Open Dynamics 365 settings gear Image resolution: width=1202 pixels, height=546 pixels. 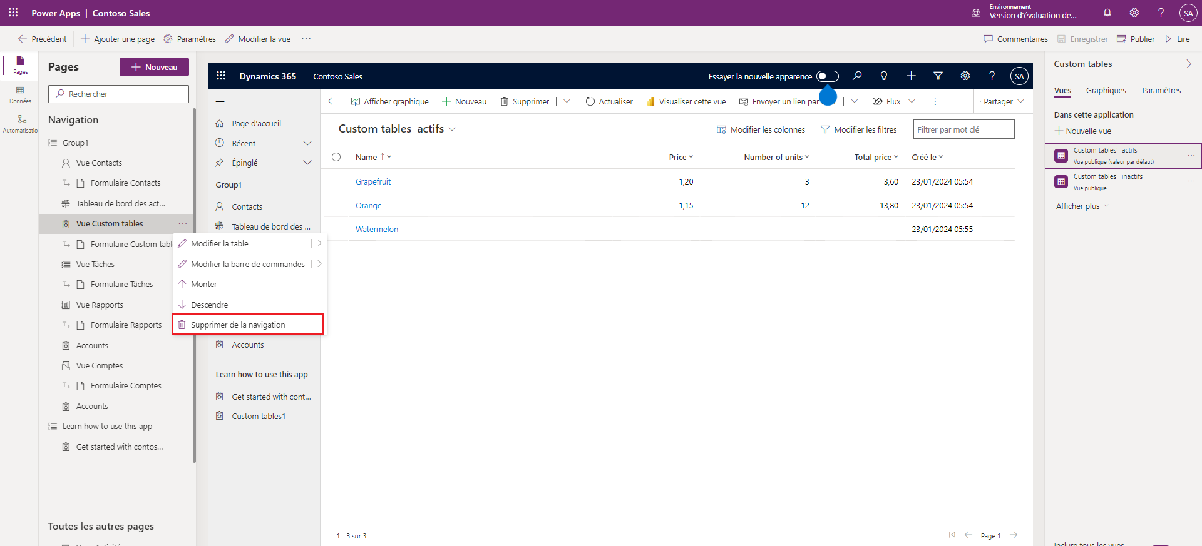(x=965, y=76)
